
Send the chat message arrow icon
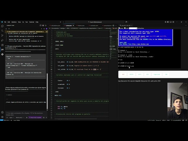coord(46,117)
